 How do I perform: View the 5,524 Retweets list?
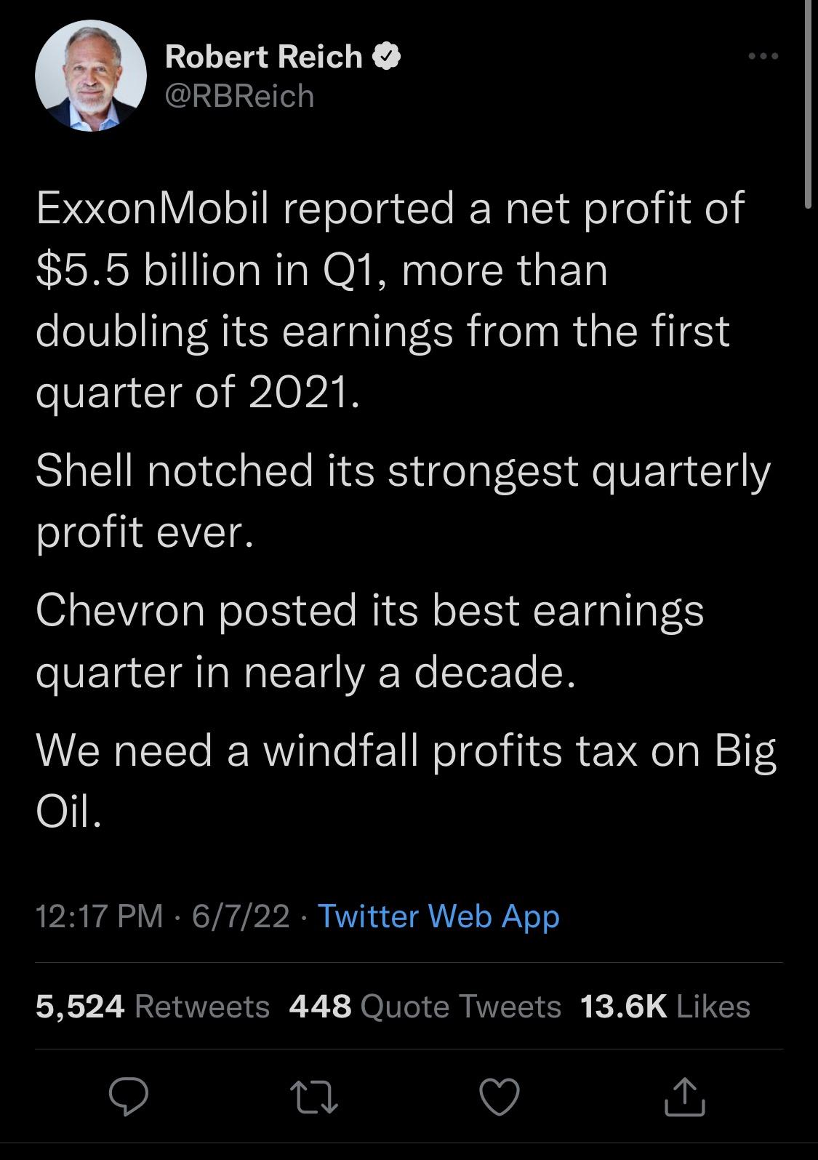click(153, 1007)
